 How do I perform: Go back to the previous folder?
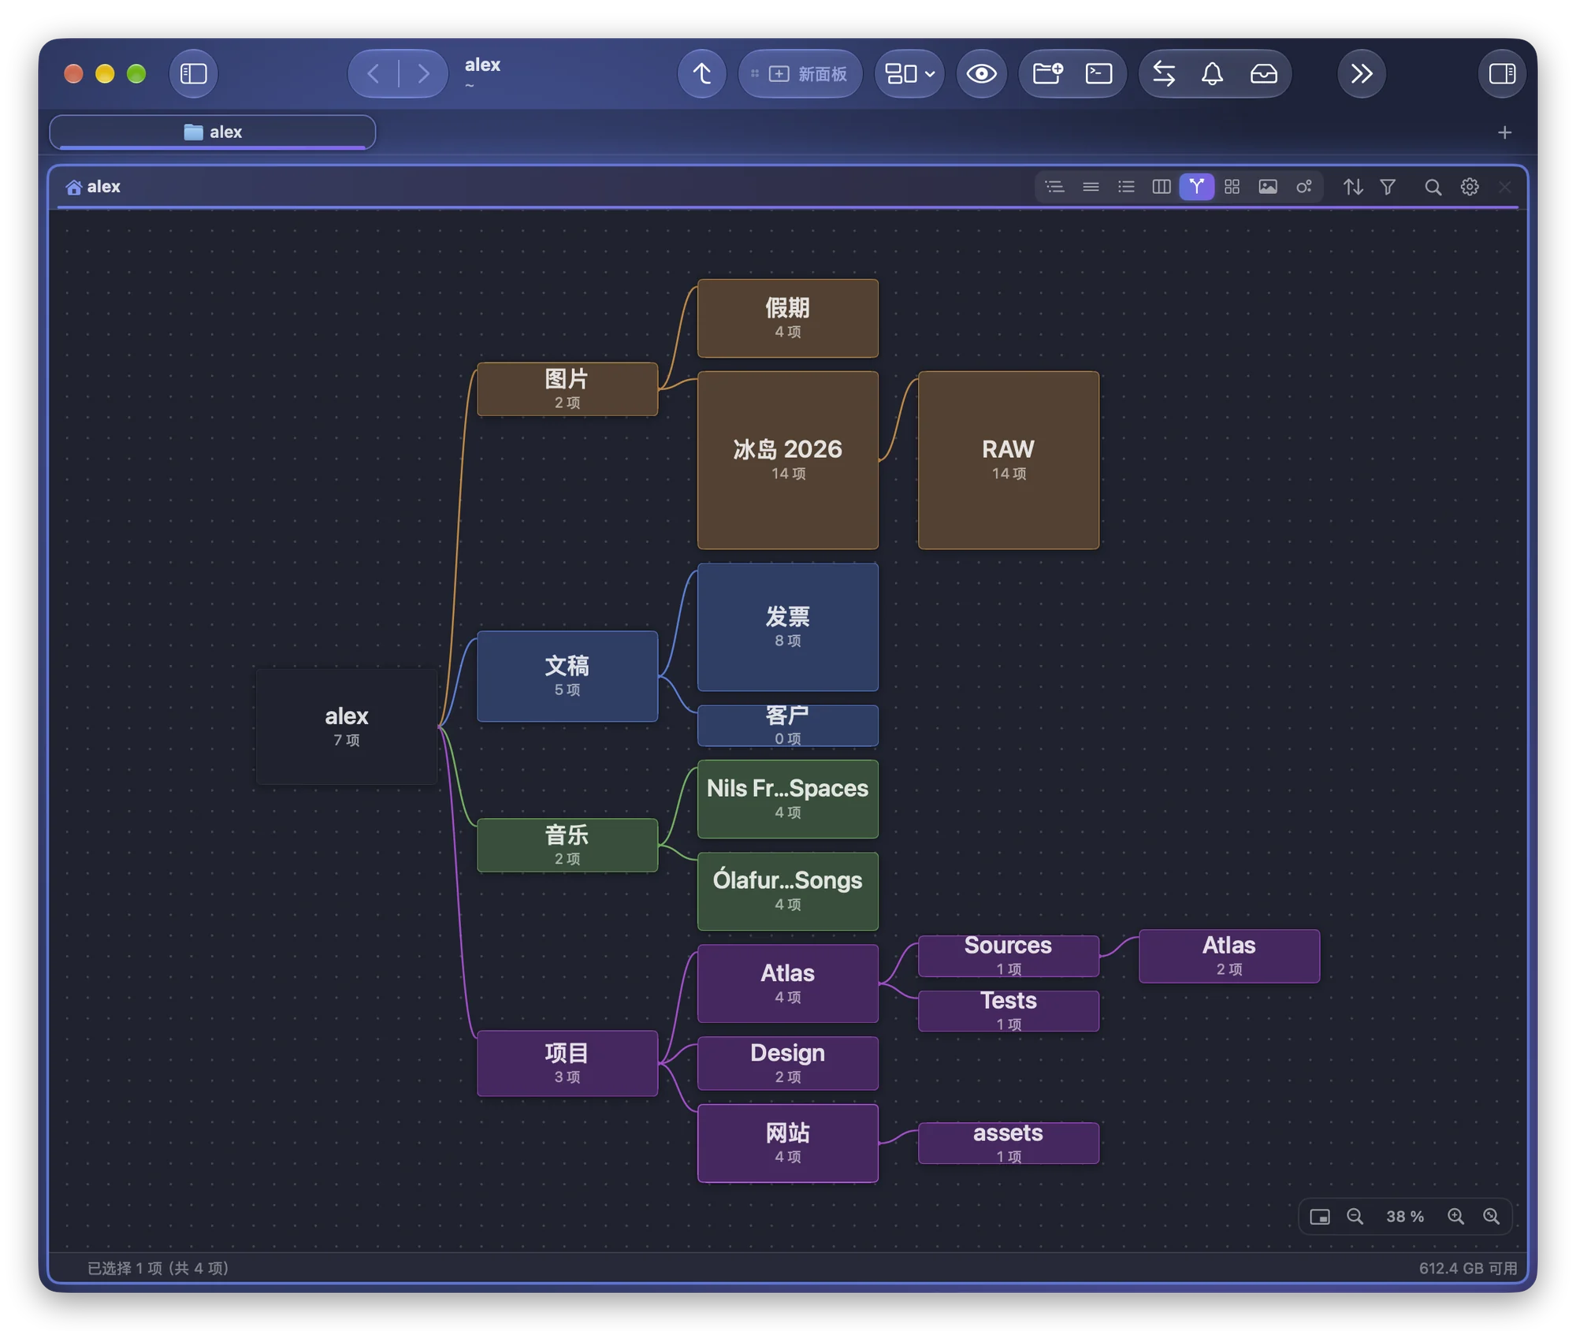[374, 74]
